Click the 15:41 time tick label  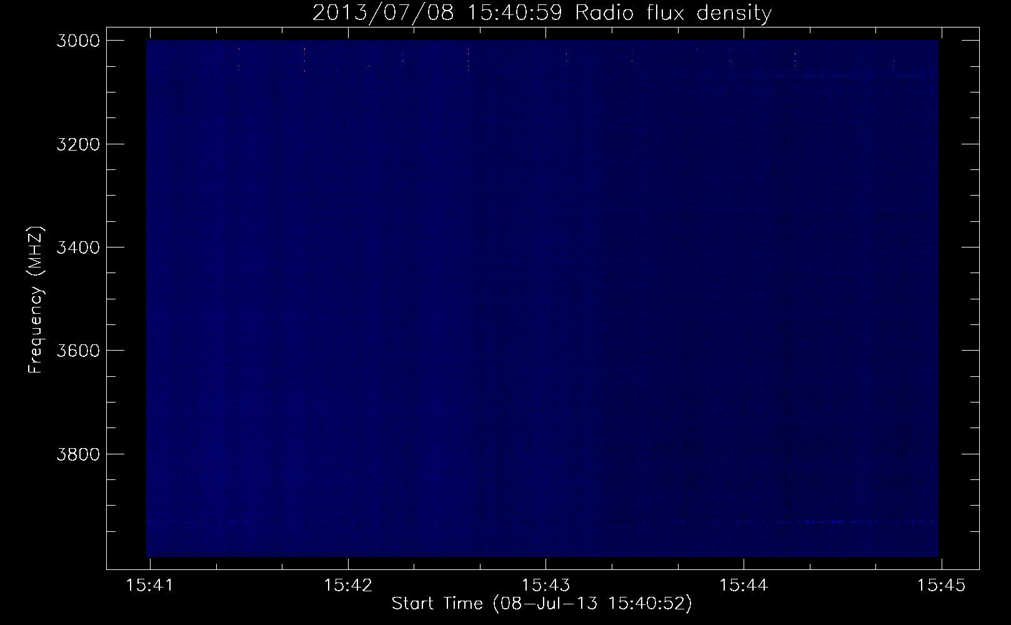tap(150, 586)
